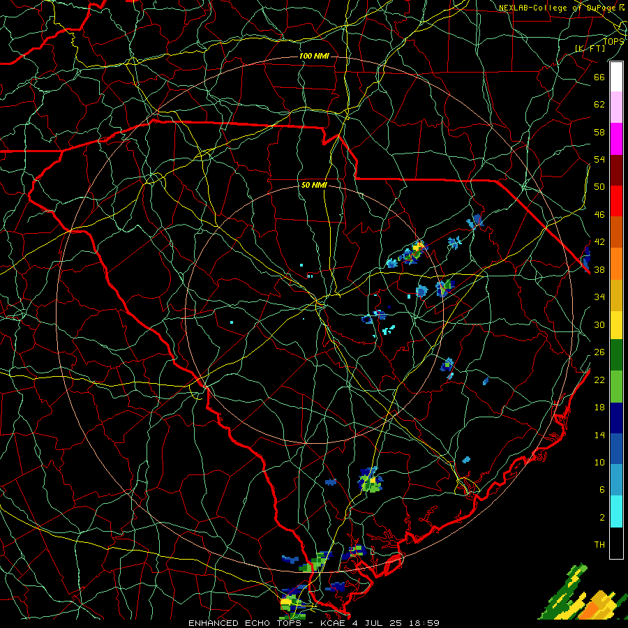The image size is (628, 628).
Task: Click the legend value '26'
Action: pos(599,352)
